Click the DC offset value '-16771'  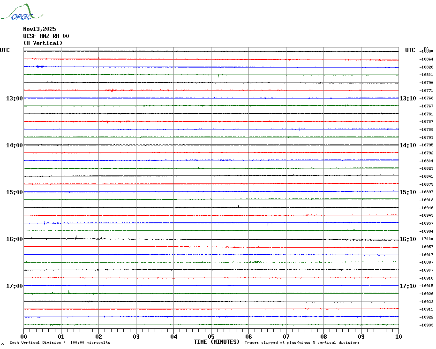[426, 91]
